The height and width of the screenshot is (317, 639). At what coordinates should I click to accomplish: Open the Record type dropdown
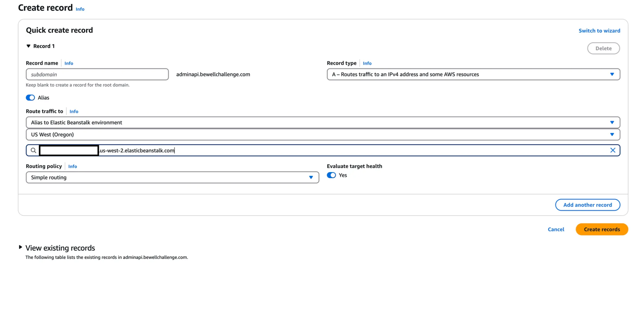[473, 74]
